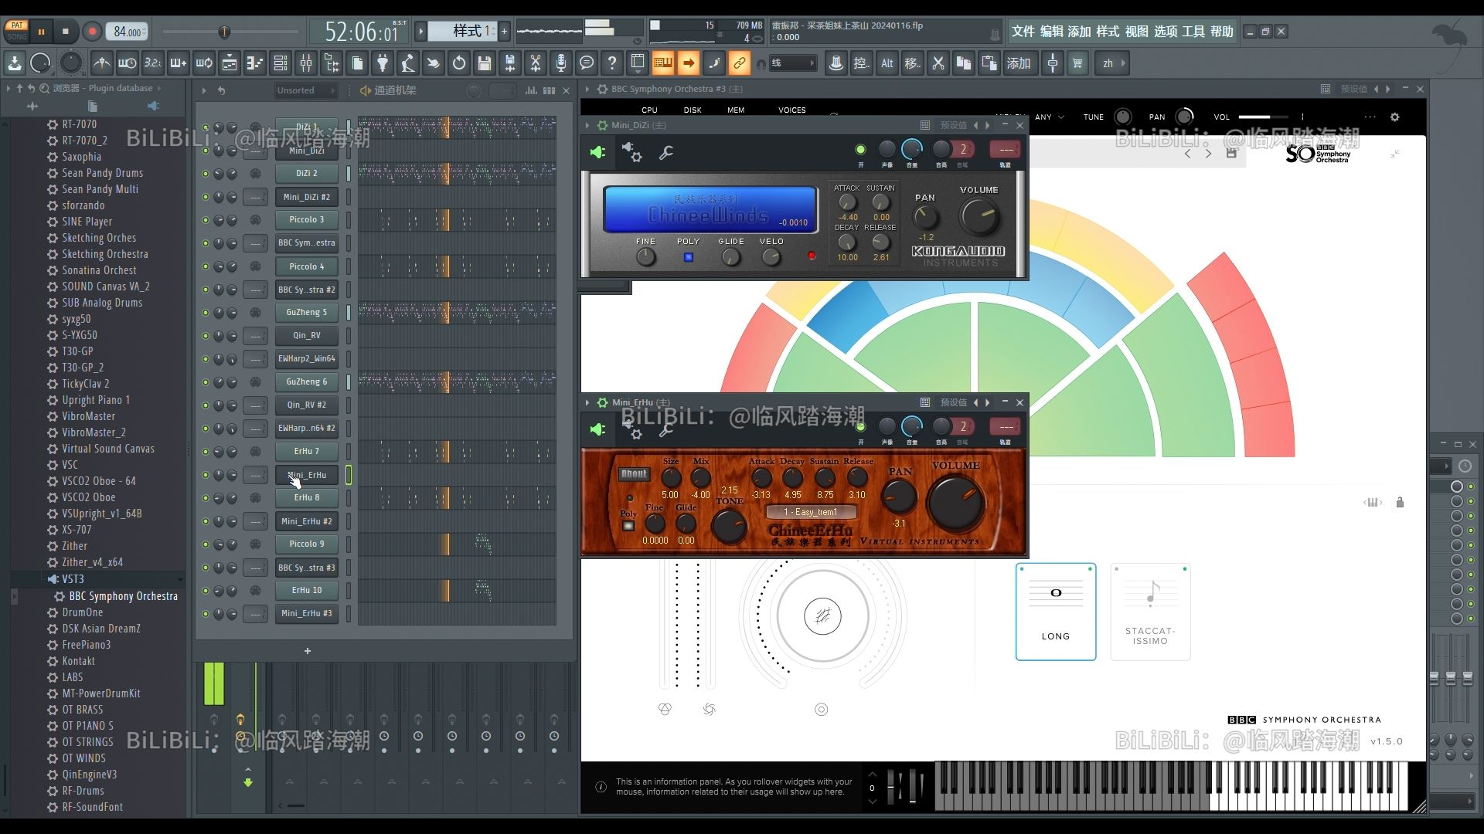Screen dimensions: 1484x834
Task: Toggle the Poly checkbox in ChineeErHu
Action: pyautogui.click(x=628, y=526)
